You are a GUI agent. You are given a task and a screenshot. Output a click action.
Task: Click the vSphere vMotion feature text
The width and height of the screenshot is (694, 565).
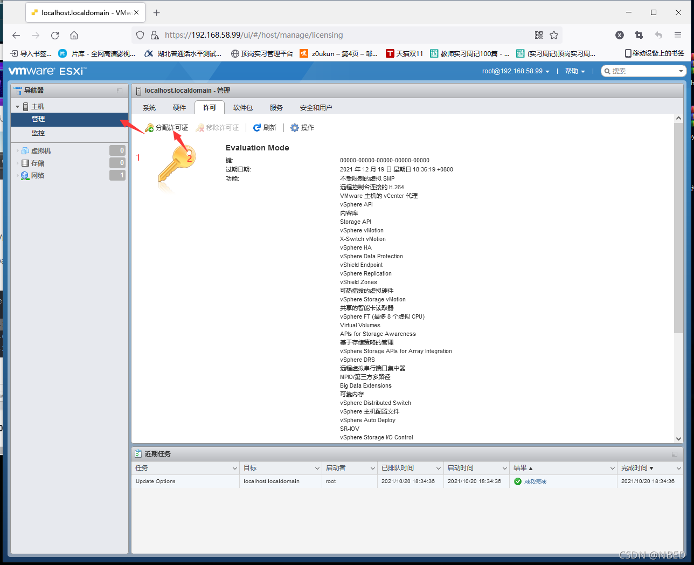point(362,231)
